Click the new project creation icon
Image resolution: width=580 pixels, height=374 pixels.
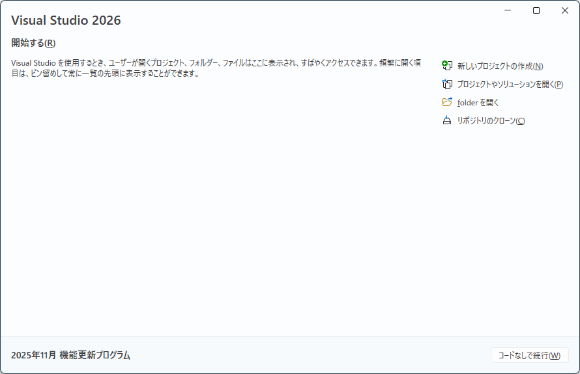[446, 66]
